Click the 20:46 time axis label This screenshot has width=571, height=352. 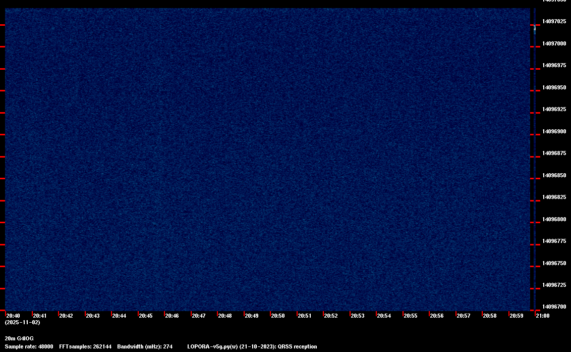[x=172, y=316]
